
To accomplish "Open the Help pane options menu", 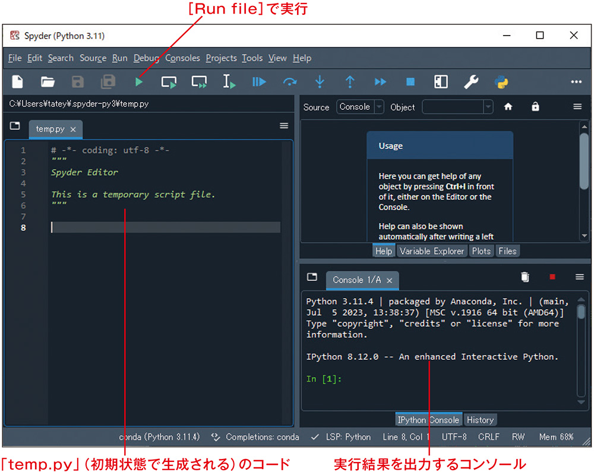I will tap(577, 107).
